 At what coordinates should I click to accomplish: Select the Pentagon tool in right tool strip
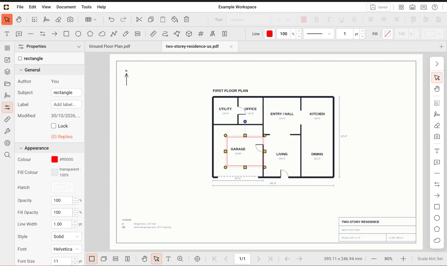[x=437, y=229]
